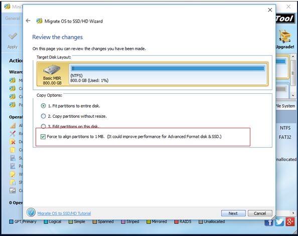
Task: Click the Spanned legend swatch
Action: point(95,221)
